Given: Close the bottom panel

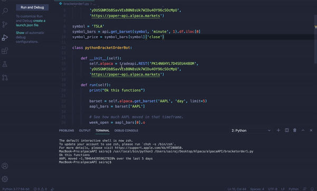Looking at the screenshot, I should click(311, 130).
